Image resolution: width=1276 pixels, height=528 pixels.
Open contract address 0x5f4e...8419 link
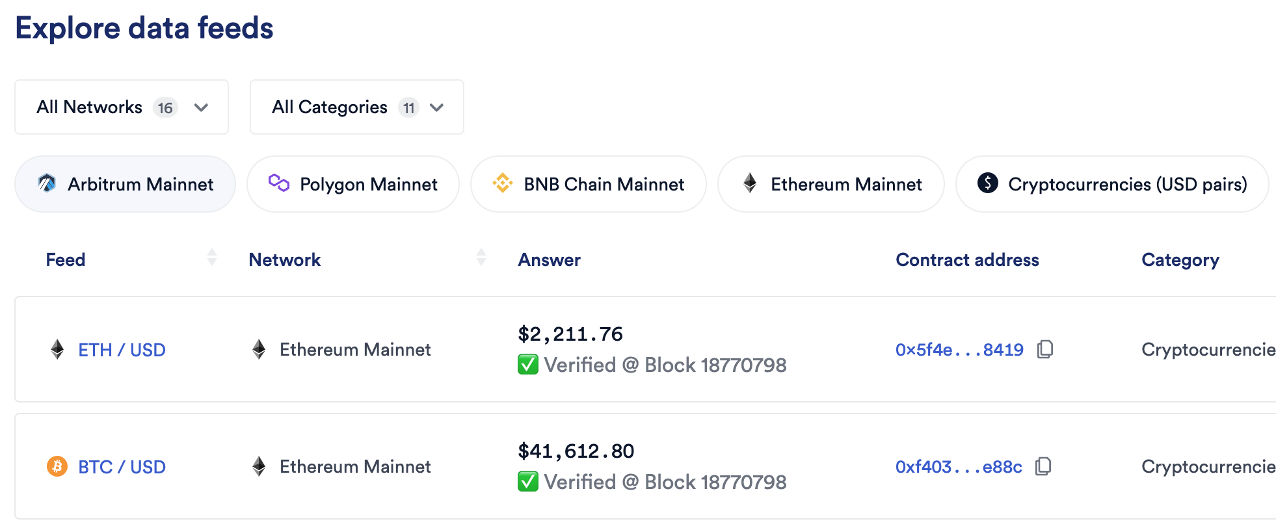click(959, 350)
